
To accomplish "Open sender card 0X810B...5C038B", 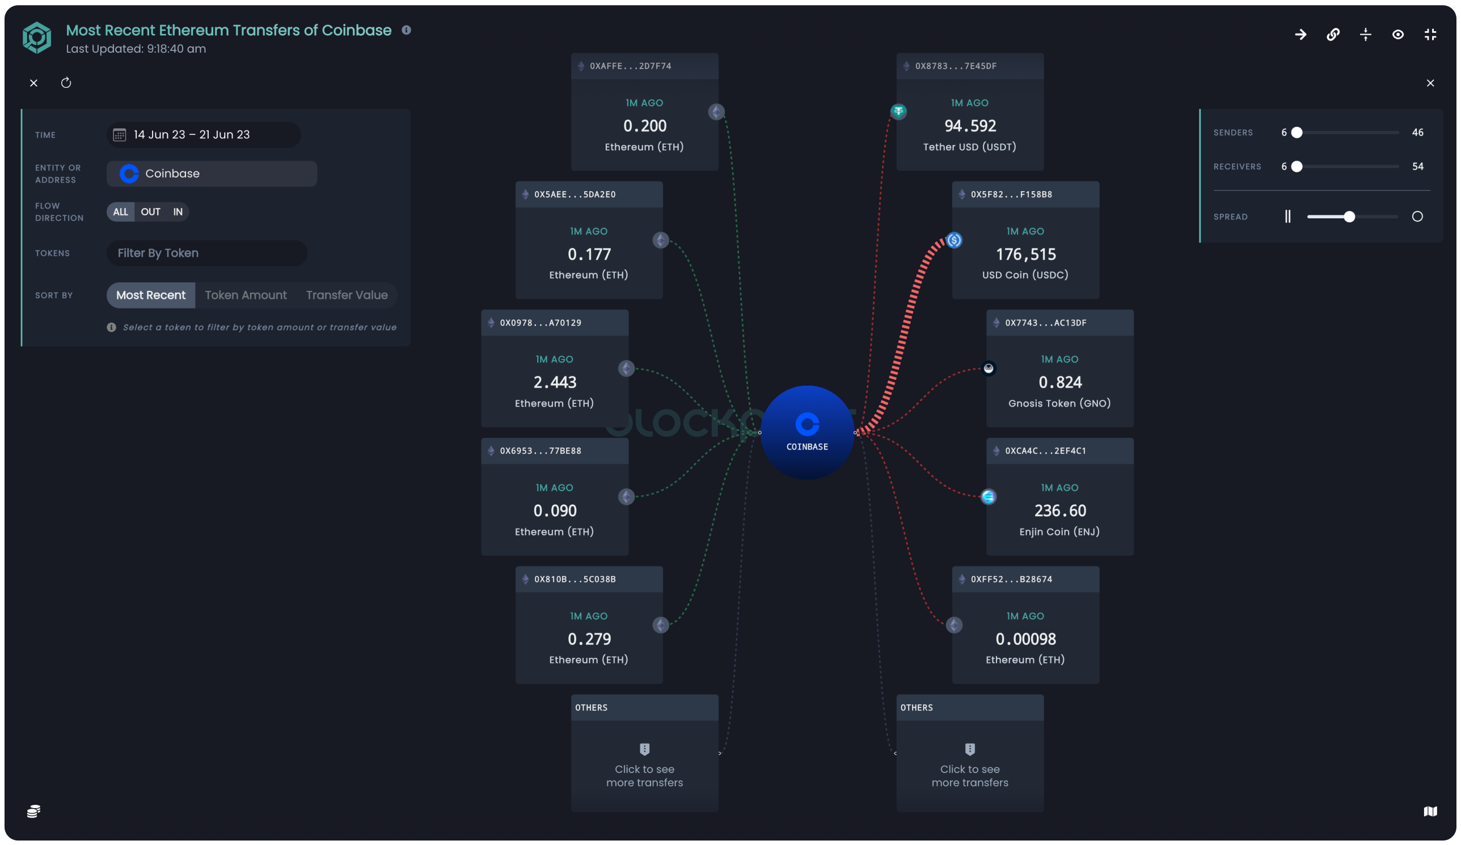I will point(589,625).
